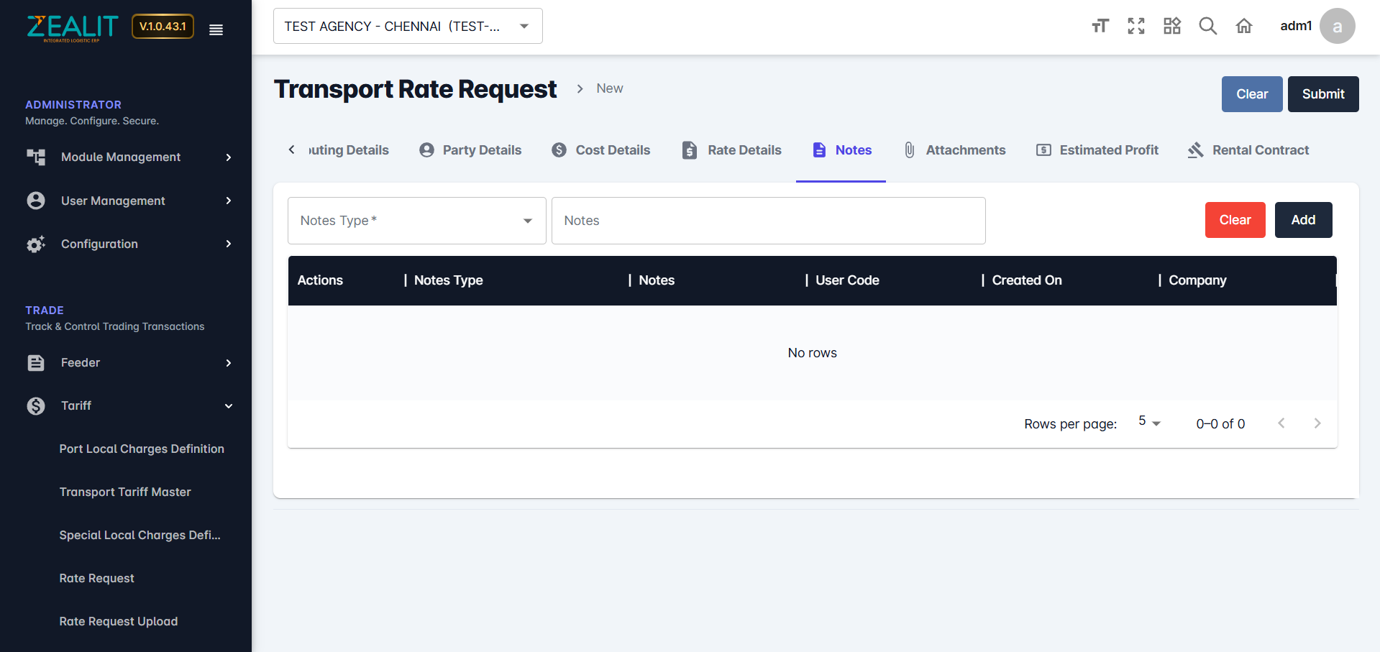Viewport: 1380px width, 652px height.
Task: Toggle fullscreen mode icon
Action: [x=1135, y=27]
